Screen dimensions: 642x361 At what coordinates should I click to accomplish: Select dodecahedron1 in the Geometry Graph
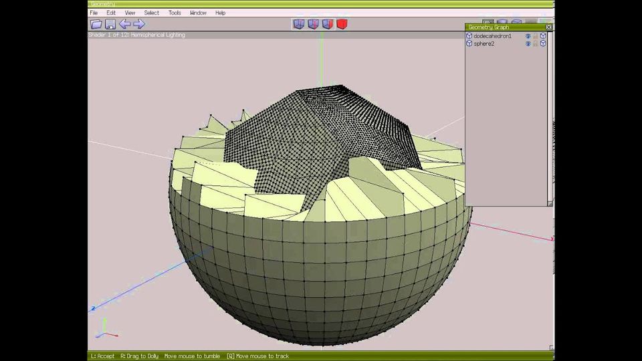[x=492, y=36]
